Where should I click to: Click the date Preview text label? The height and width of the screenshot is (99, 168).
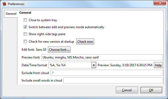pyautogui.click(x=125, y=65)
